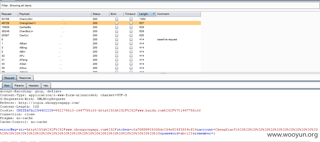The width and height of the screenshot is (320, 142).
Task: Toggle Timeout checkbox for baseline request row
Action: pyautogui.click(x=131, y=40)
